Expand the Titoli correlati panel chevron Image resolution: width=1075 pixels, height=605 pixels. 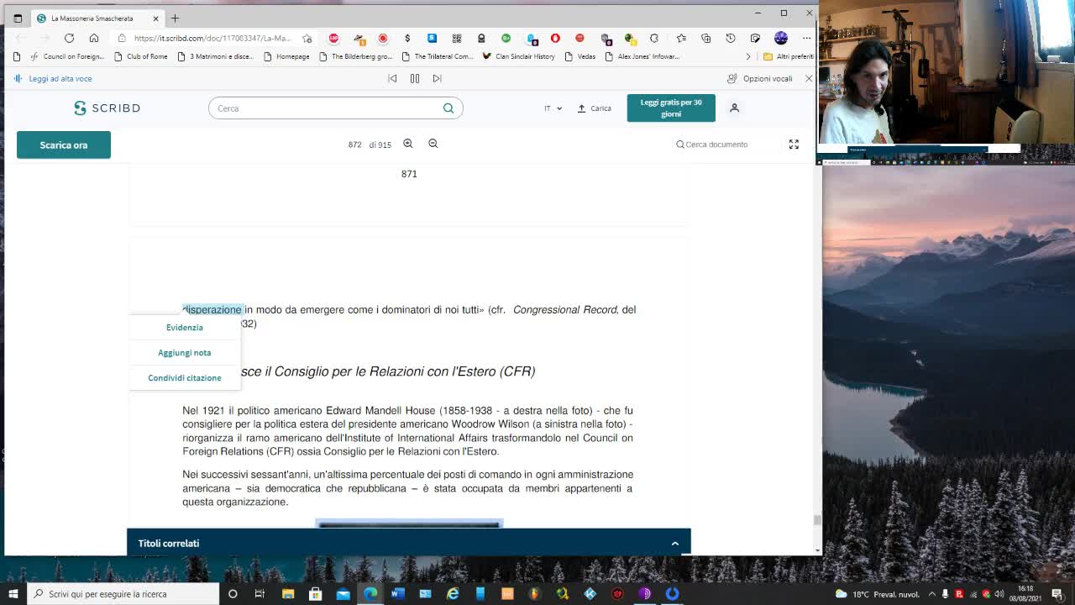(674, 544)
